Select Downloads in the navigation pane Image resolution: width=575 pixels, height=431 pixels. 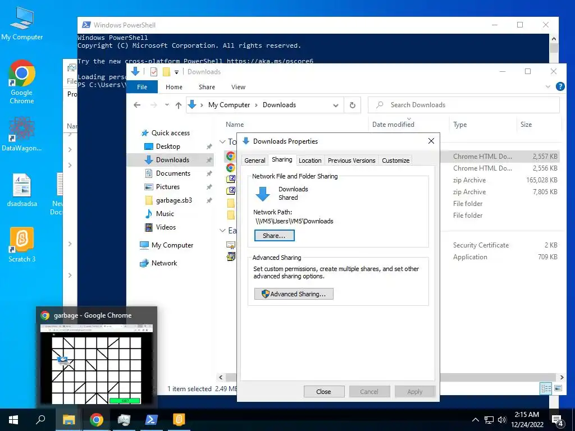click(171, 160)
